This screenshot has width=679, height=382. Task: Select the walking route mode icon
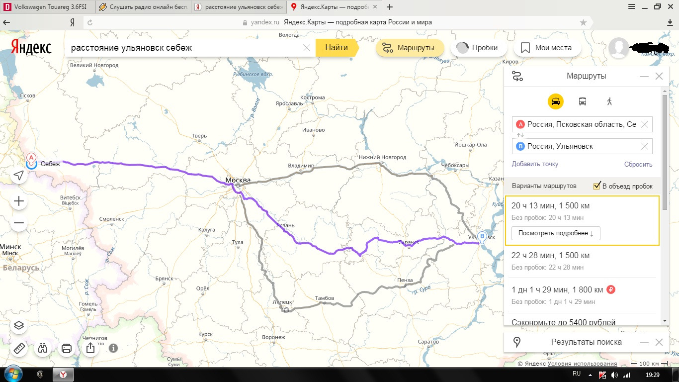pos(609,101)
